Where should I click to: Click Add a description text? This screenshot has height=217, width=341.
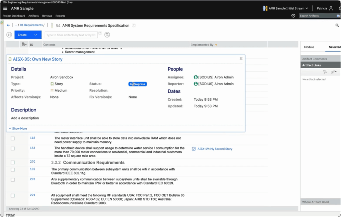pos(25,118)
